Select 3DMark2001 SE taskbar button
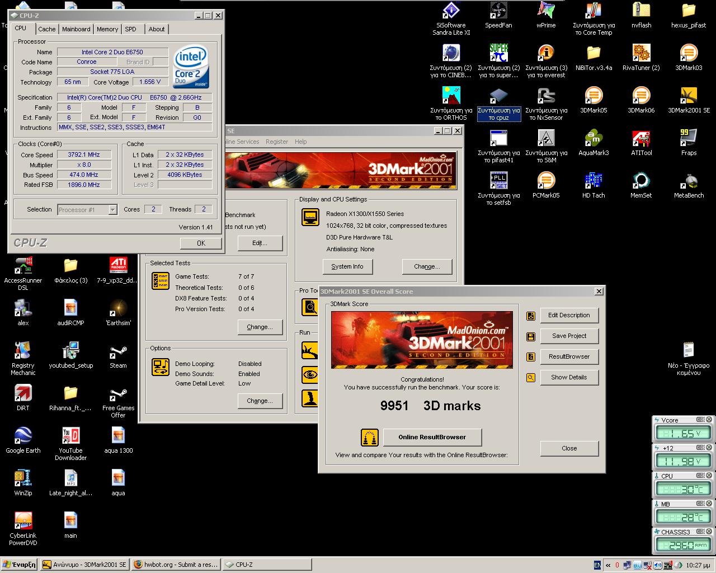Image resolution: width=716 pixels, height=573 pixels. click(x=85, y=565)
